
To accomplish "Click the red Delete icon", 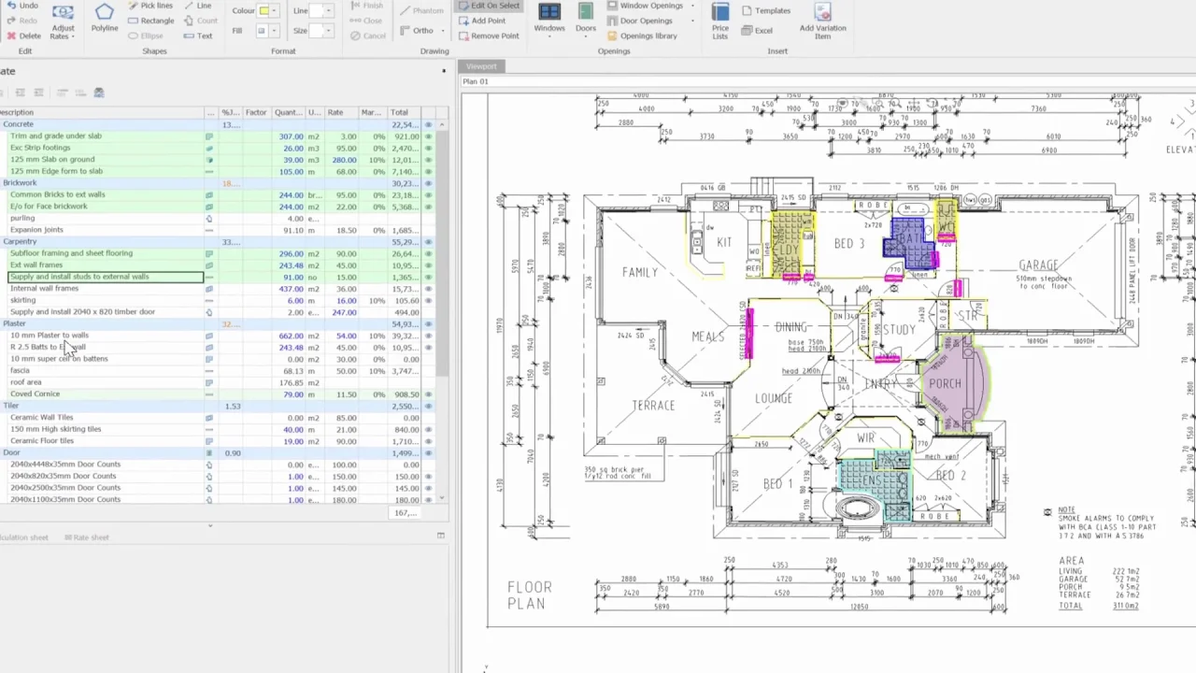I will pyautogui.click(x=9, y=36).
